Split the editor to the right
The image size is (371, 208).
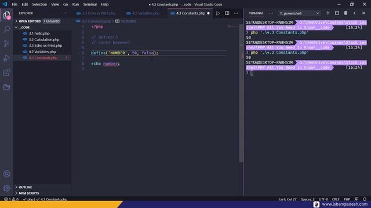point(227,13)
